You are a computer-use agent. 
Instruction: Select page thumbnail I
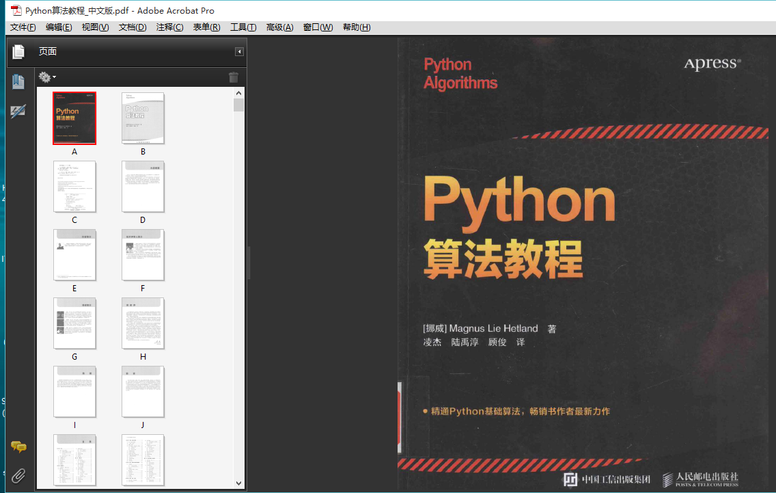click(74, 392)
